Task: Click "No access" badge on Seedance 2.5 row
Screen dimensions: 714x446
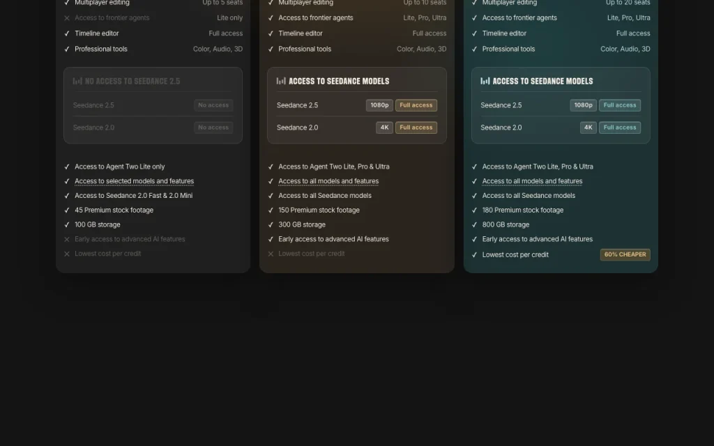Action: (213, 105)
